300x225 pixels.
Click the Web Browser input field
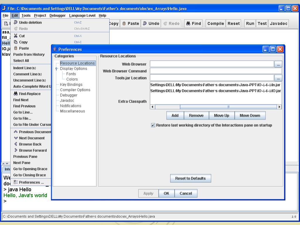tap(212, 64)
